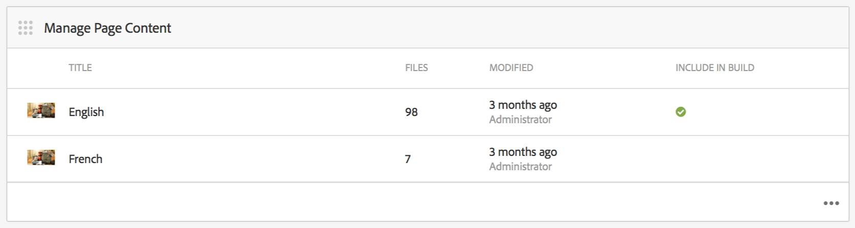This screenshot has width=855, height=228.
Task: Sort by the FILES column header
Action: tap(416, 68)
